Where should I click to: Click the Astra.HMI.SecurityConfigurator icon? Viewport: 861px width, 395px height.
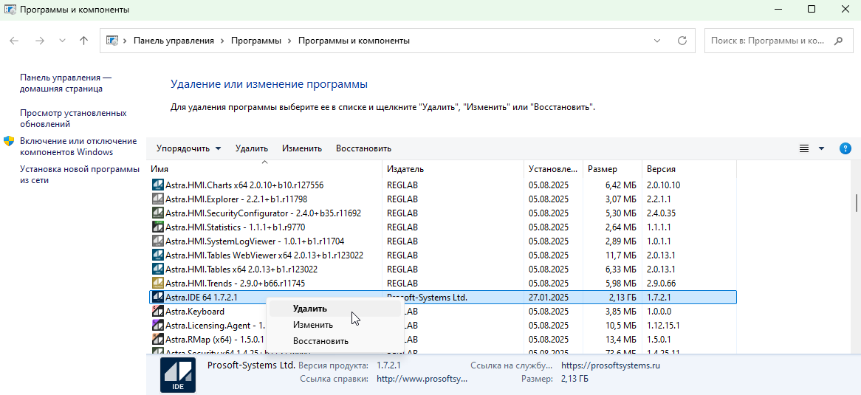coord(157,213)
